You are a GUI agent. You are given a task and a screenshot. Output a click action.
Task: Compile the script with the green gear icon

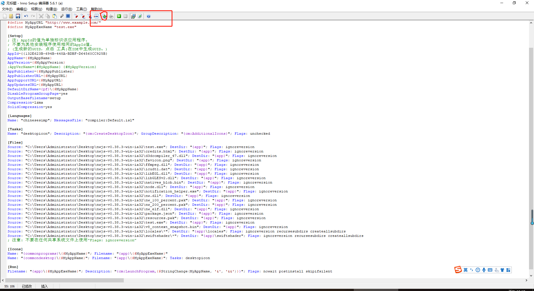click(x=104, y=16)
